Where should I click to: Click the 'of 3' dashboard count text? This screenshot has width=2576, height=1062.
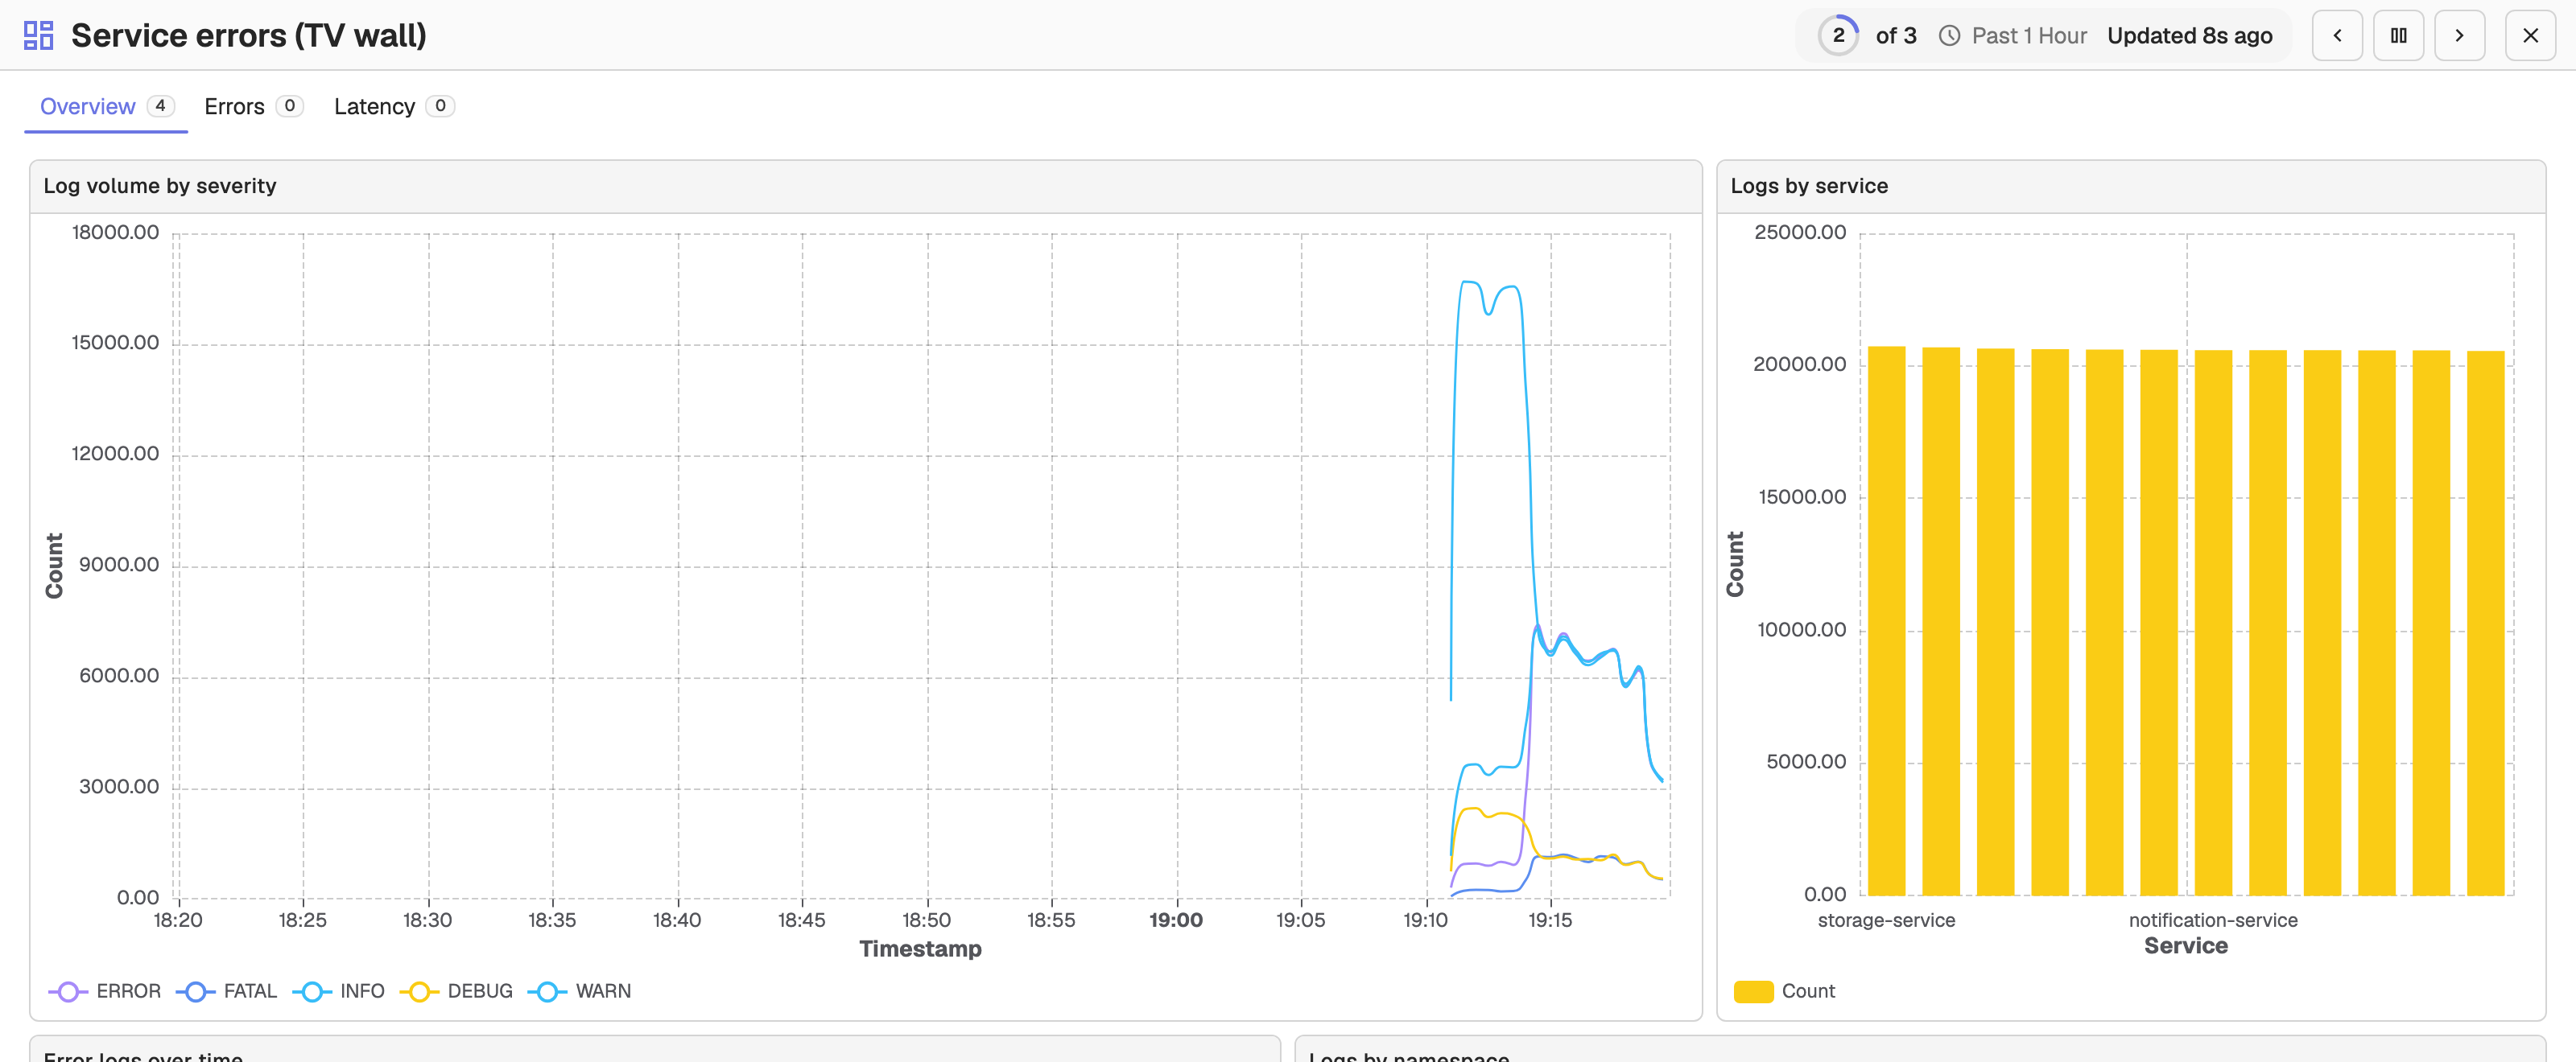point(1896,36)
